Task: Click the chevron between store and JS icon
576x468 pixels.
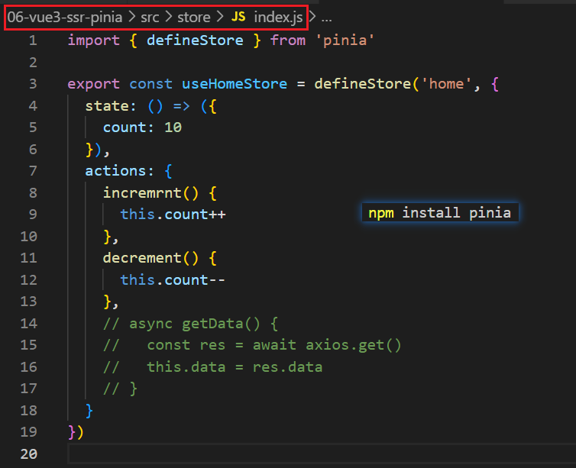Action: 220,17
